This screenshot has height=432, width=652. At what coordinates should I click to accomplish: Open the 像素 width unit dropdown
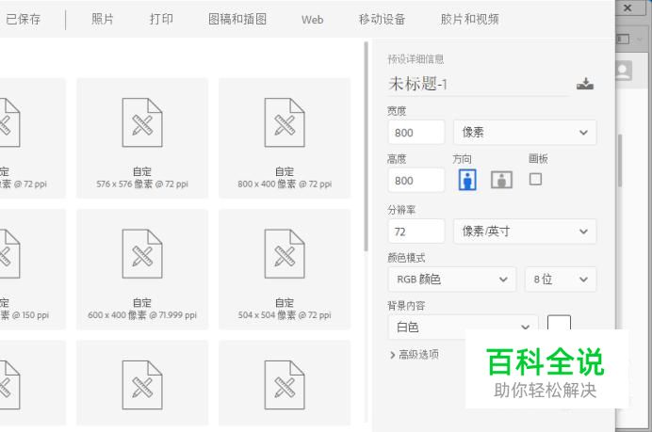click(x=525, y=133)
